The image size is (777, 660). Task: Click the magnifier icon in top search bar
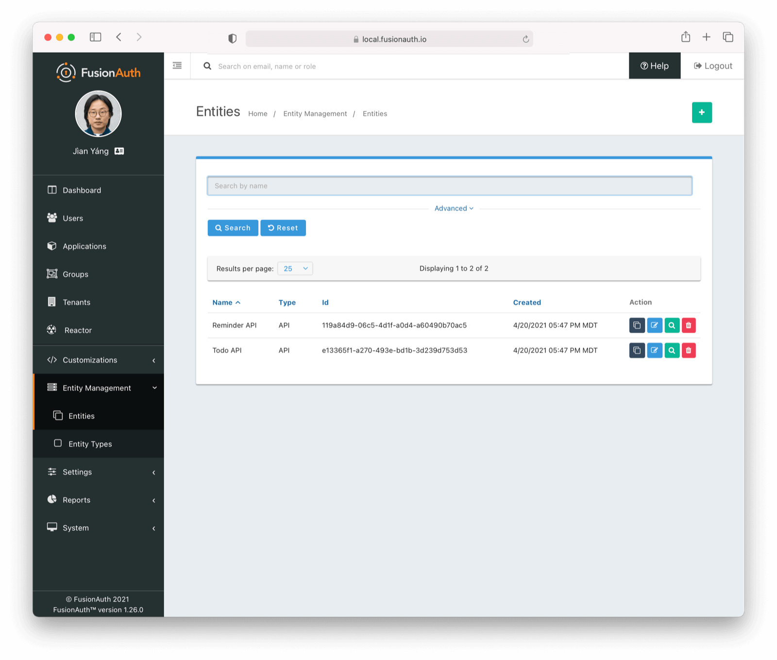(x=207, y=66)
